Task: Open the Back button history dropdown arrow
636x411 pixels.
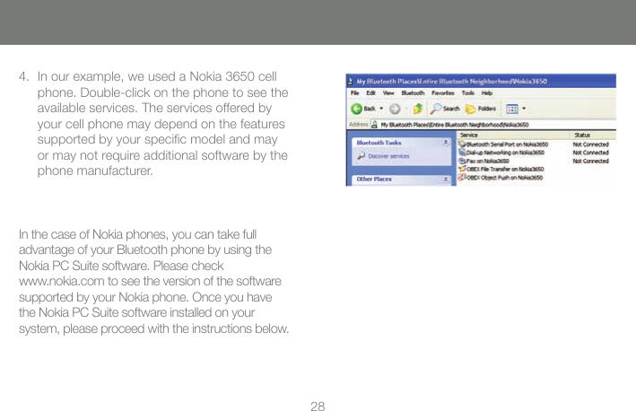Action: click(381, 109)
